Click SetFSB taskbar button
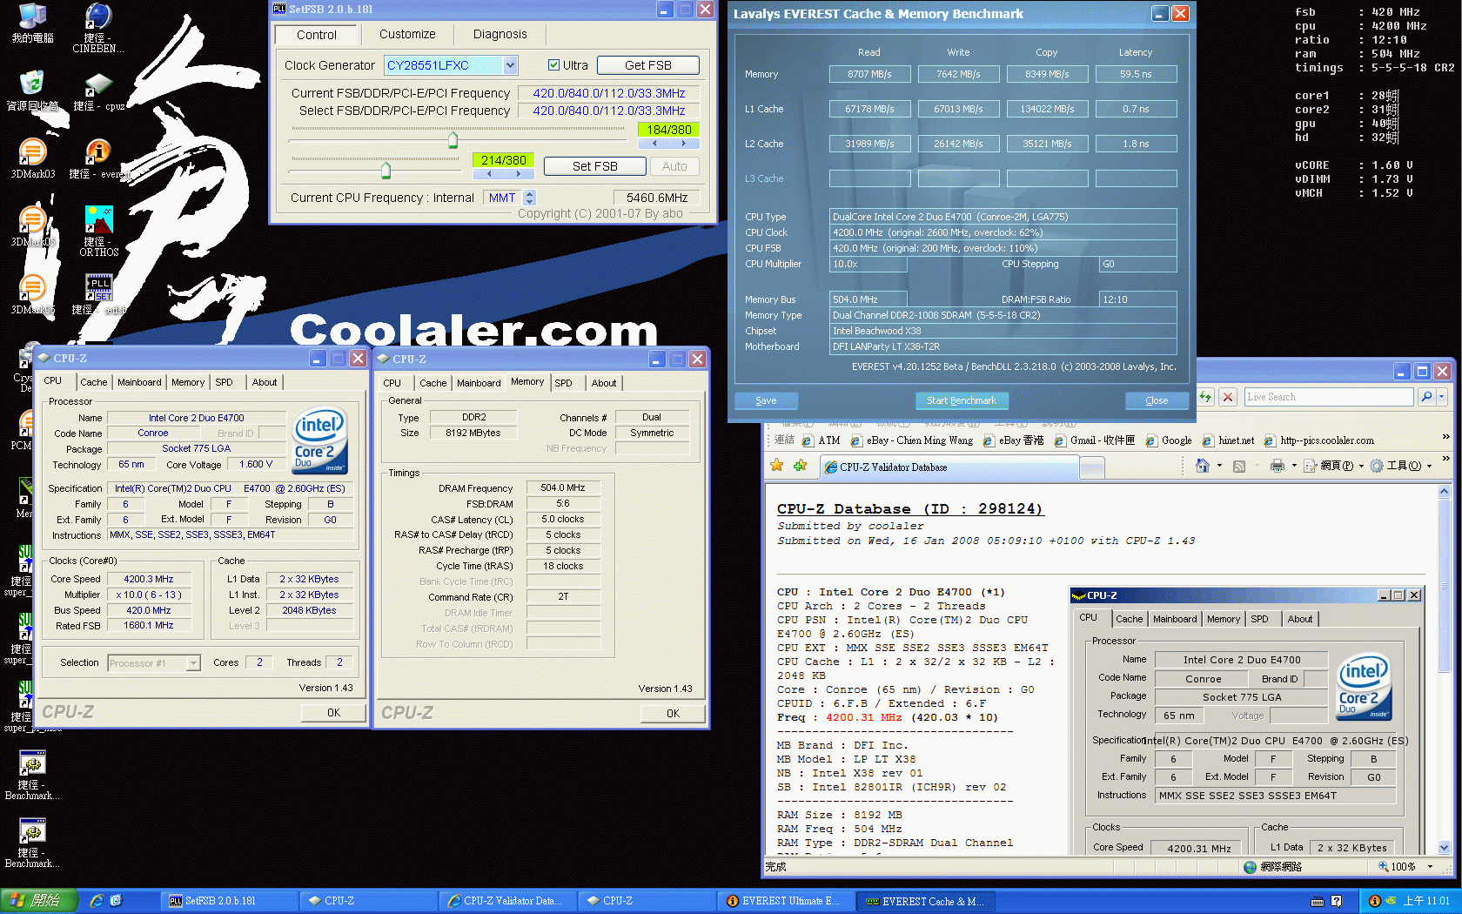 [228, 901]
